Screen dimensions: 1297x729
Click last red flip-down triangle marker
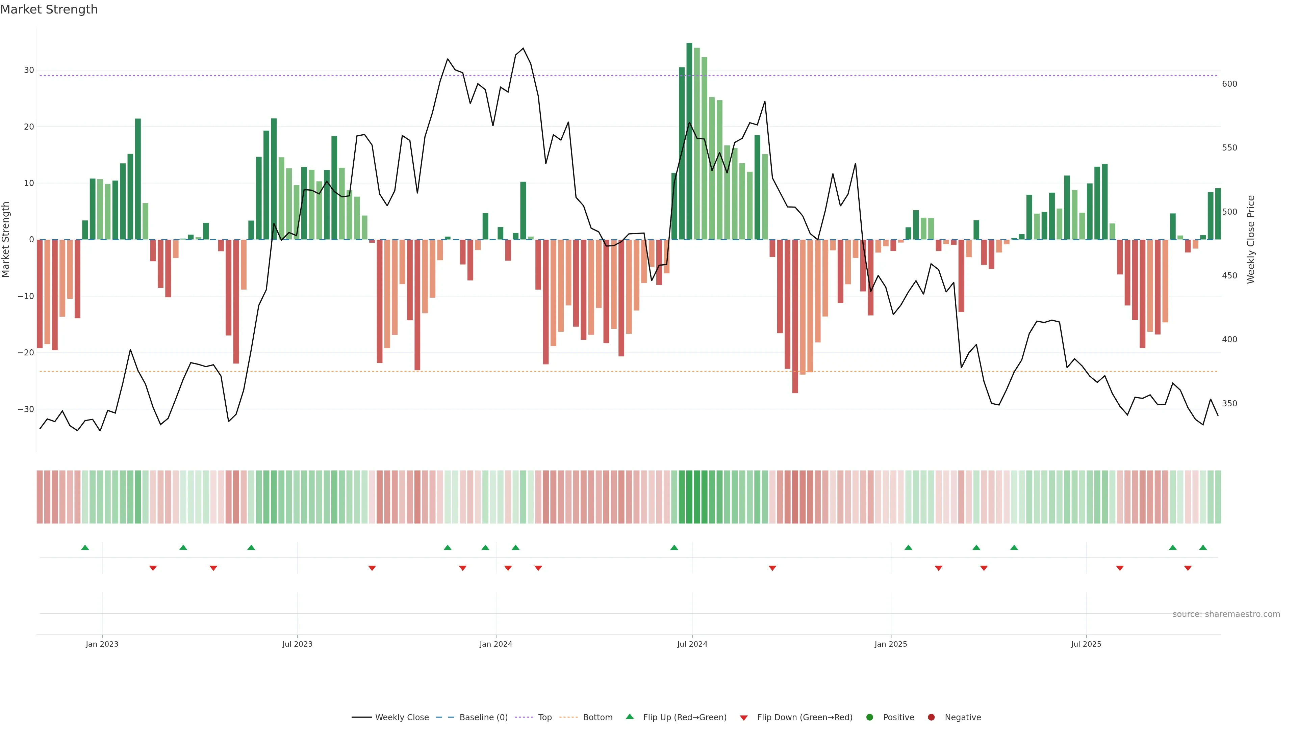point(1188,568)
